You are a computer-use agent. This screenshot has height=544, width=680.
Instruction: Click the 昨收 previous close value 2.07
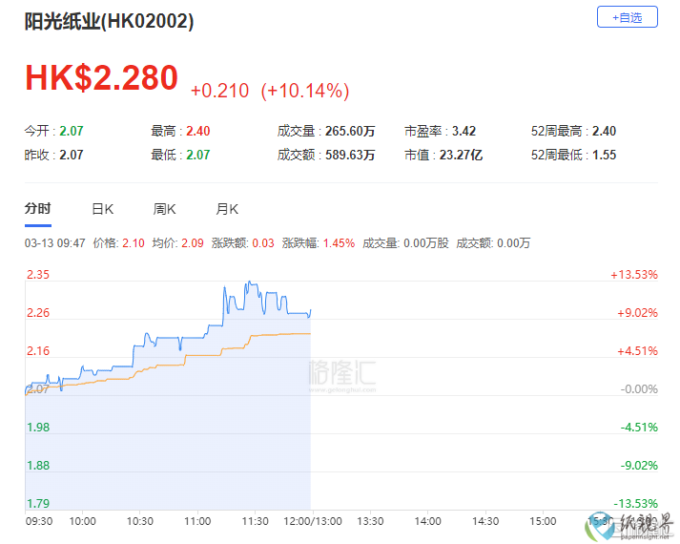[x=72, y=155]
